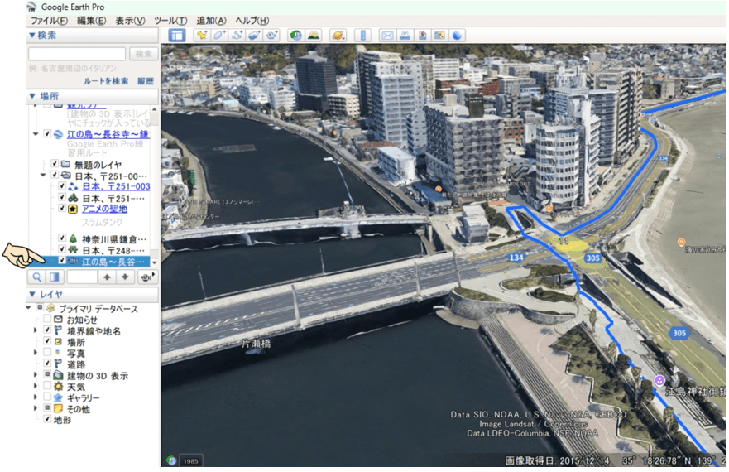This screenshot has height=472, width=729.
Task: Open the ツール menu
Action: 170,20
